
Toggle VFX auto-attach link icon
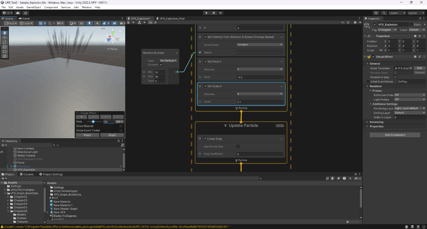tap(151, 23)
